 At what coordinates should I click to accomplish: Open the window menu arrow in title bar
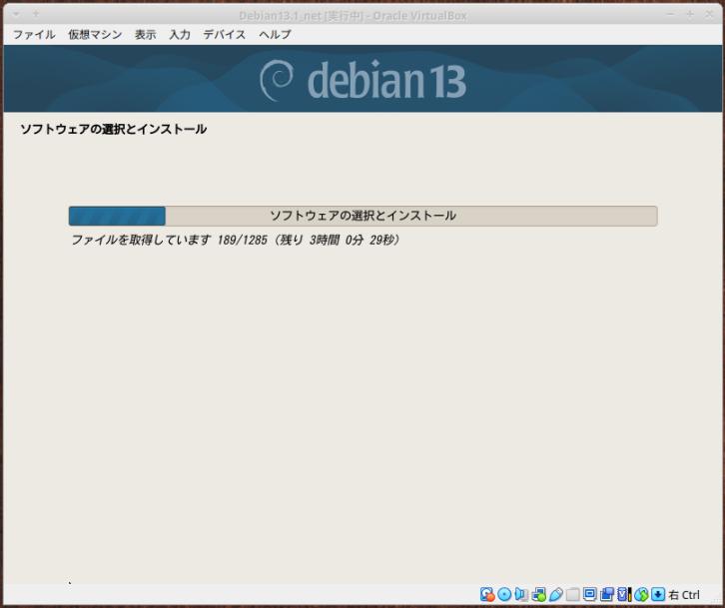pos(16,14)
